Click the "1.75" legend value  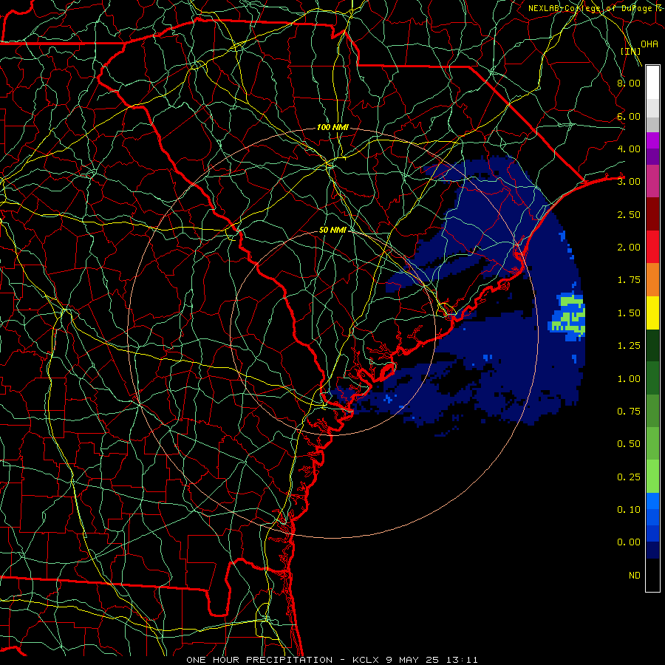coord(629,280)
